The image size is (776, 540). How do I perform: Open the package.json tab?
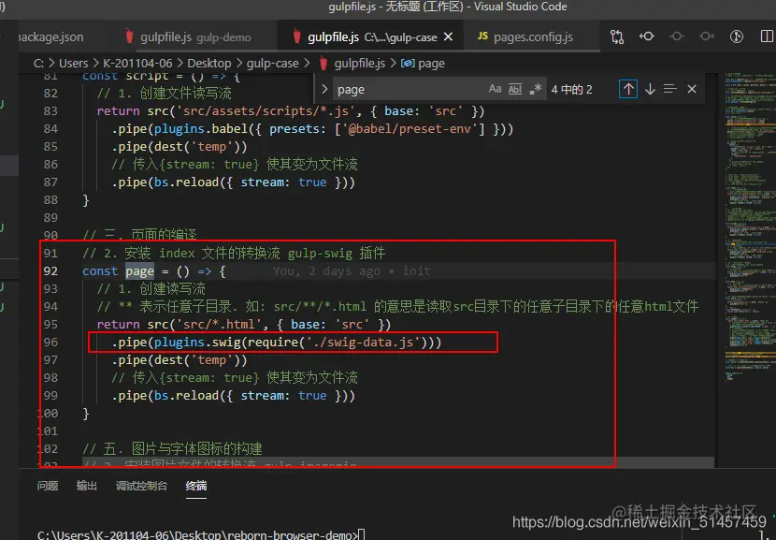point(52,37)
